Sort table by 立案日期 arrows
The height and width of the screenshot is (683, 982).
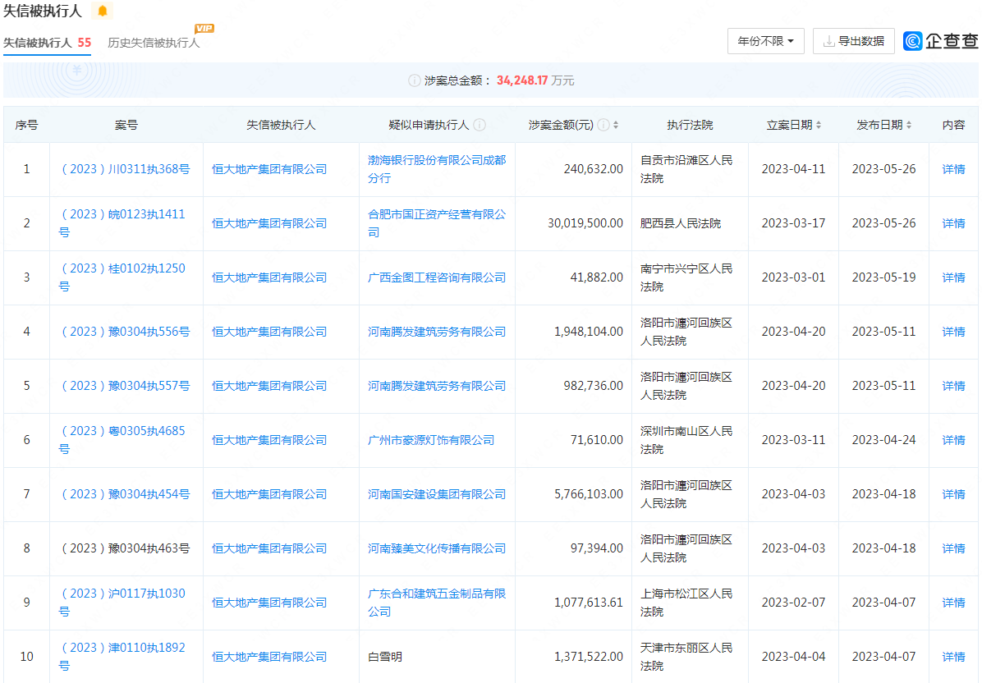[819, 125]
